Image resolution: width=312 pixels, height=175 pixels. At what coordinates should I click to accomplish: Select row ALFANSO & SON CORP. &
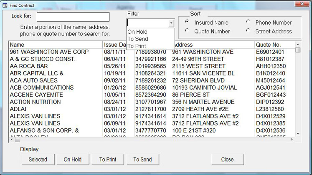152,130
